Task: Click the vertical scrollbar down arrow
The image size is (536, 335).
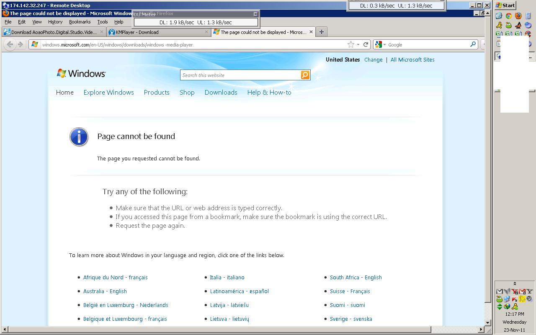Action: point(488,322)
